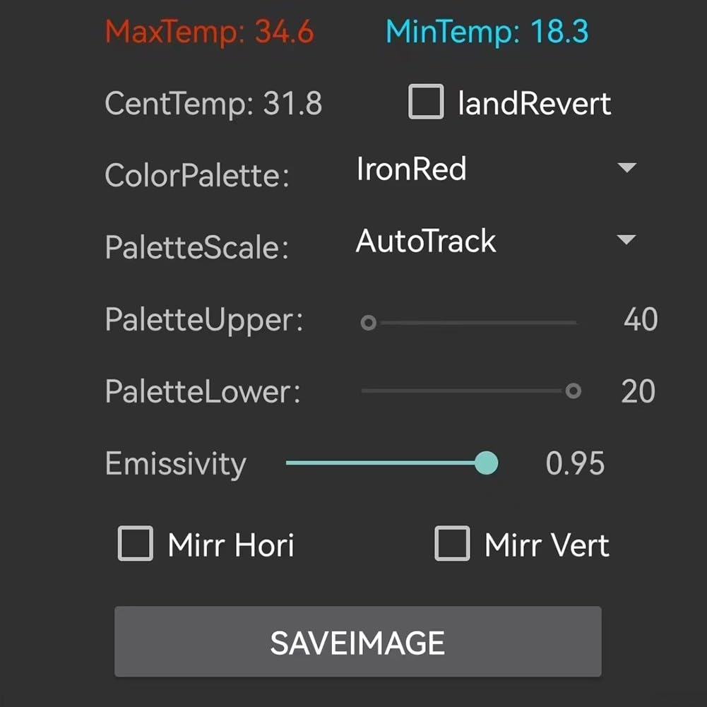Click the PaletteLower slider track
Image resolution: width=707 pixels, height=707 pixels.
[x=469, y=391]
